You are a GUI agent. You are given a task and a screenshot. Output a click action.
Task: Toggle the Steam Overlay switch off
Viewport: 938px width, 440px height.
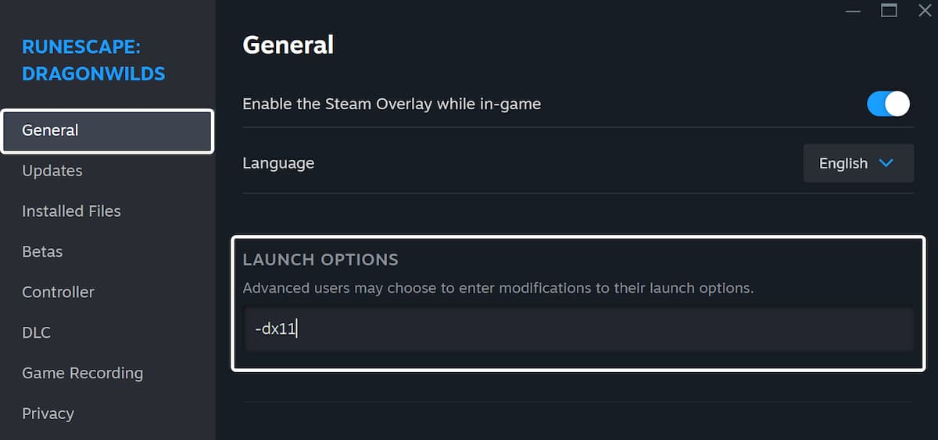pos(888,104)
